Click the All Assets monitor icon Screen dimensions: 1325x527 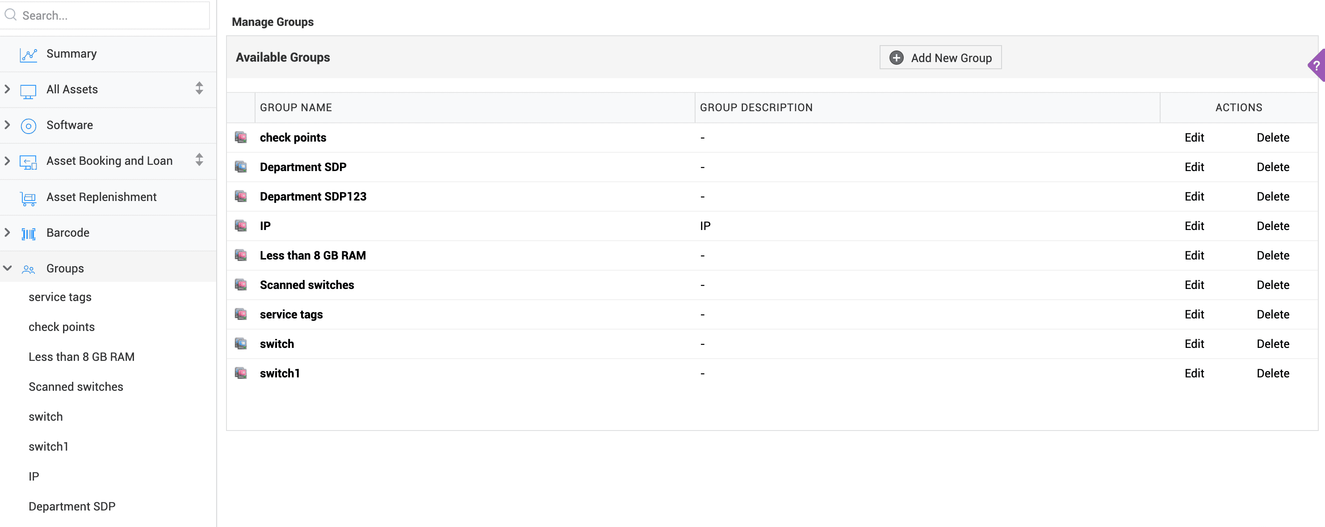pyautogui.click(x=28, y=91)
